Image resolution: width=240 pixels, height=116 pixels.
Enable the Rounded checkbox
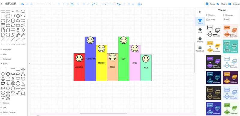click(224, 15)
